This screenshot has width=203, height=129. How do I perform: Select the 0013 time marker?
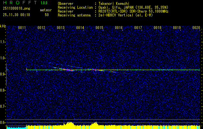point(61,28)
